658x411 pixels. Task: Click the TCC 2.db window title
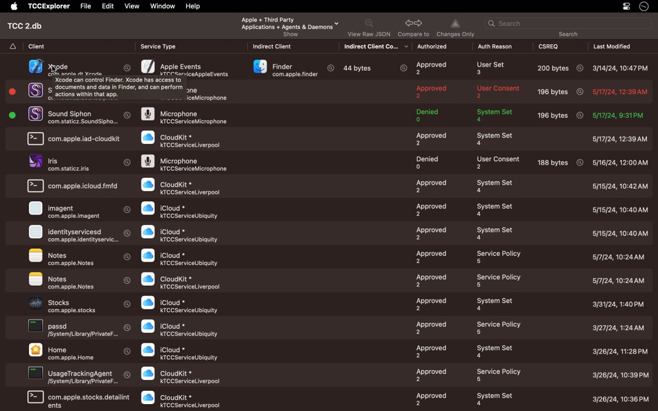(x=24, y=26)
